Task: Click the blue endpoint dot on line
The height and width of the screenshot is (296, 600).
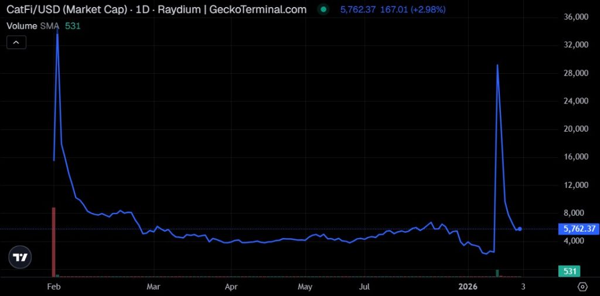Action: click(x=520, y=229)
